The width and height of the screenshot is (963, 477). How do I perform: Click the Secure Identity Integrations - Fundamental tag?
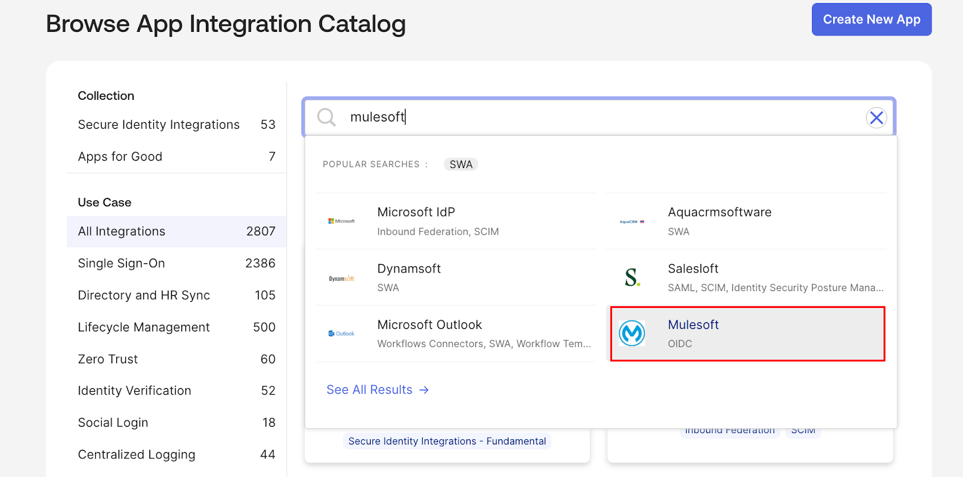tap(447, 442)
